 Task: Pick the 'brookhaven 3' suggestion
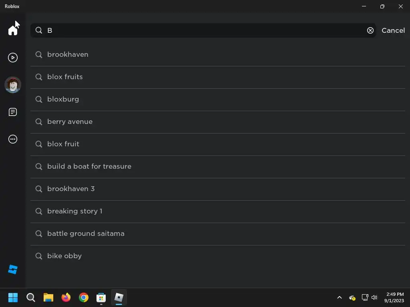pos(218,189)
